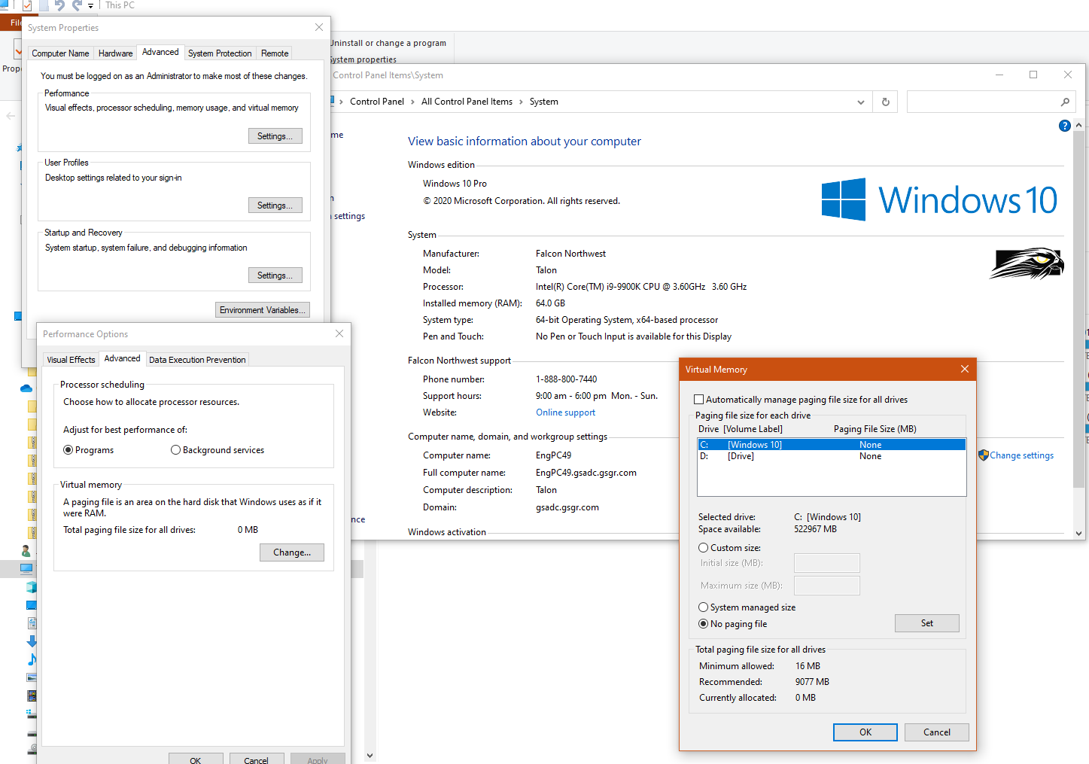
Task: Open the Downloads arrow icon in sidebar
Action: tap(32, 641)
